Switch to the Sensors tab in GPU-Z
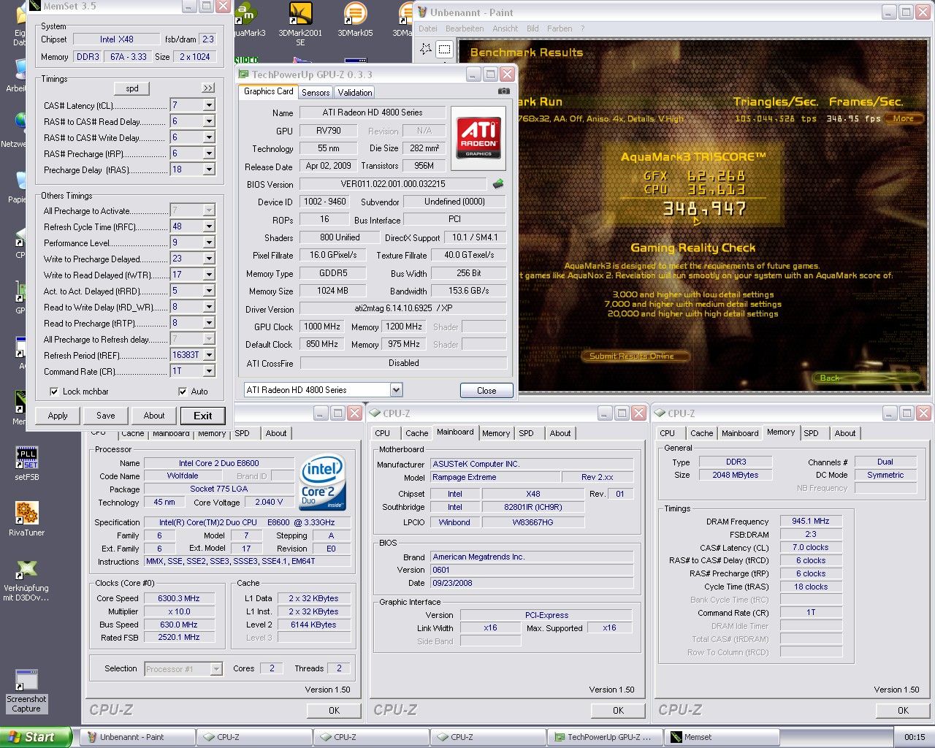 [x=316, y=92]
